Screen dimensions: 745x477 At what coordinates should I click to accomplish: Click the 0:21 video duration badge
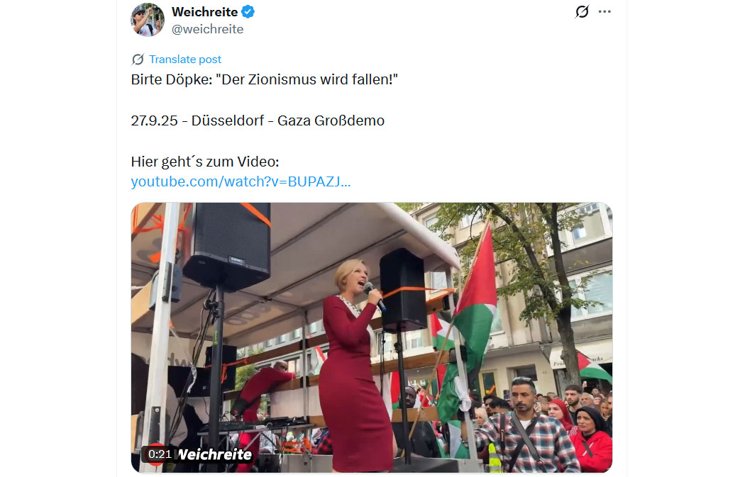point(160,454)
